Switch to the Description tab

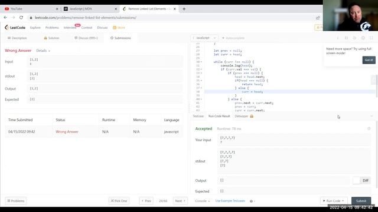[x=17, y=38]
